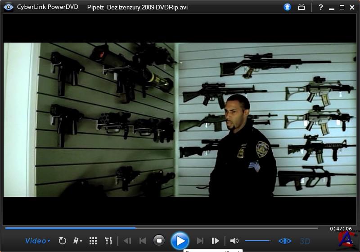Open the help question mark menu
The image size is (360, 252).
(x=321, y=7)
